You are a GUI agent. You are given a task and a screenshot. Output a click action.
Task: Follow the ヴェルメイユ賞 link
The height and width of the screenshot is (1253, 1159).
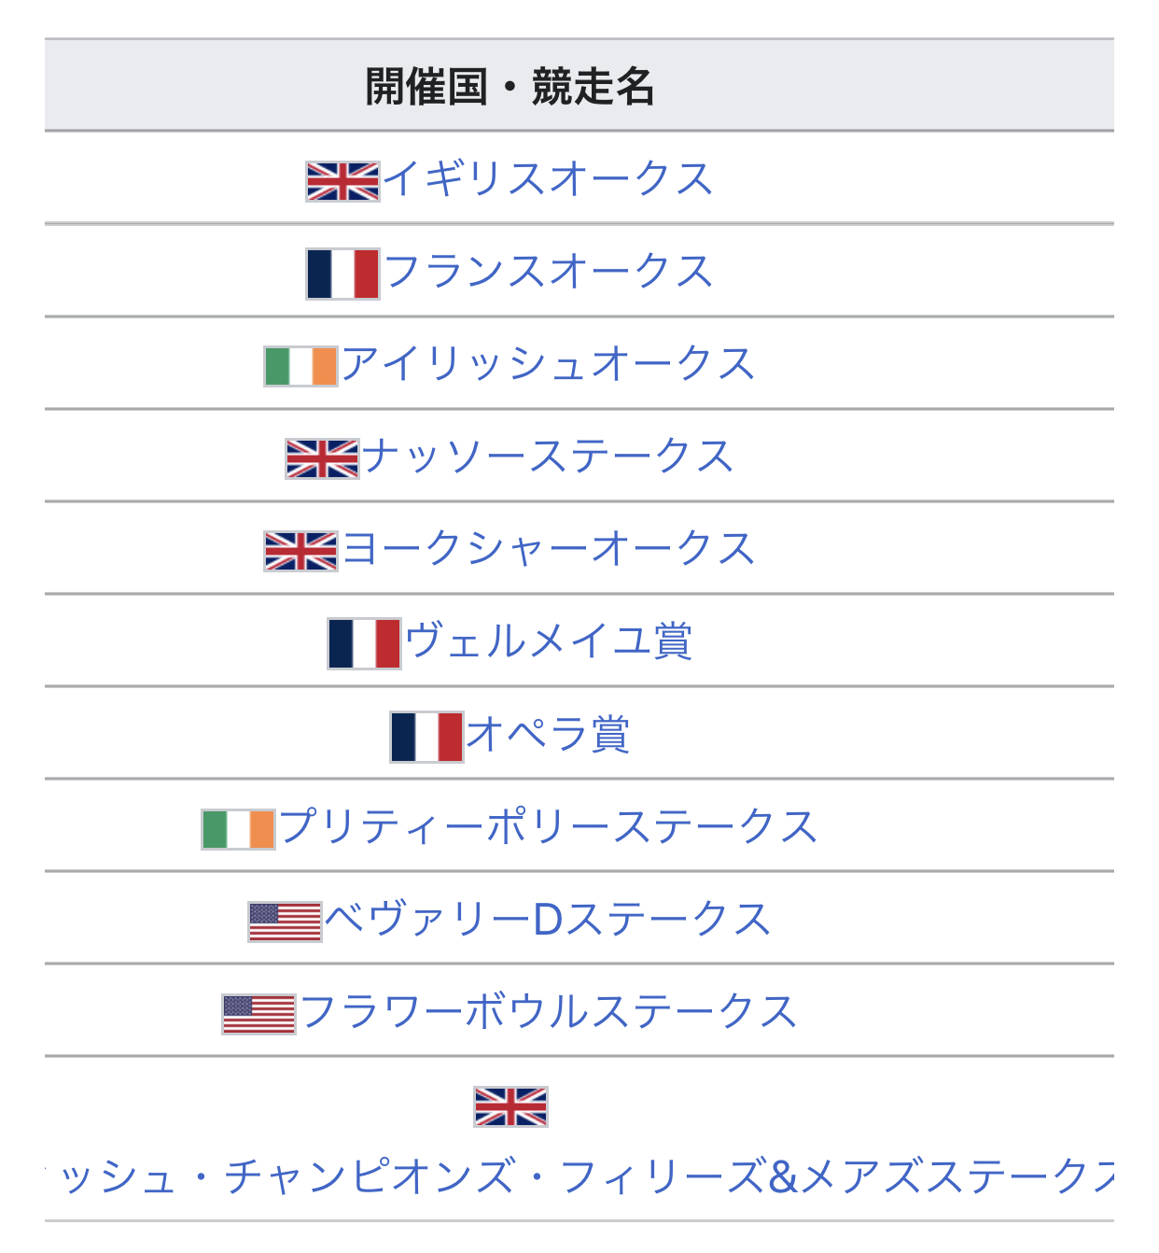pyautogui.click(x=549, y=641)
